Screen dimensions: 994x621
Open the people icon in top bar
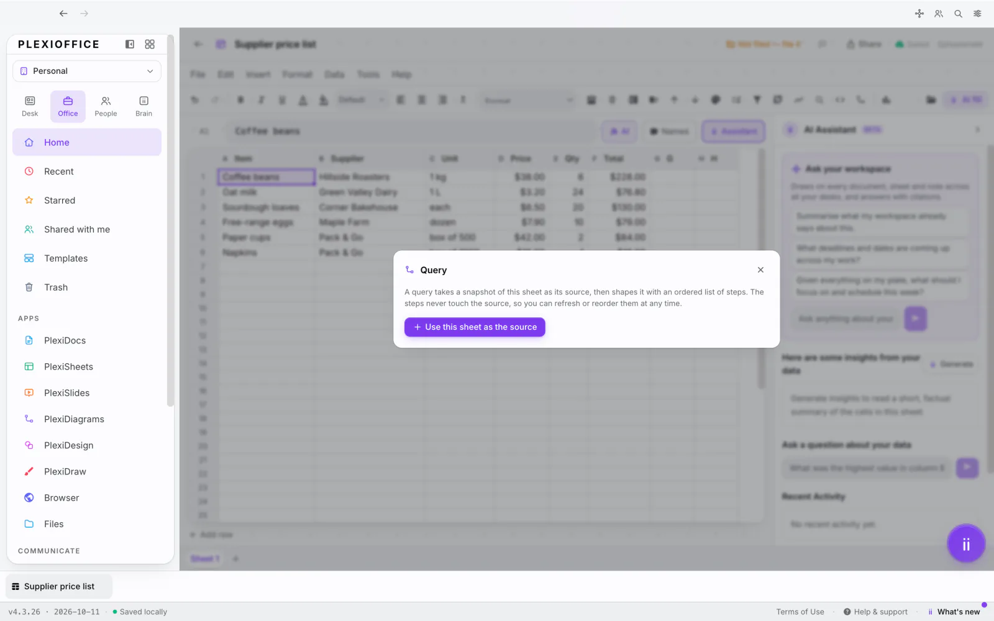click(x=939, y=13)
